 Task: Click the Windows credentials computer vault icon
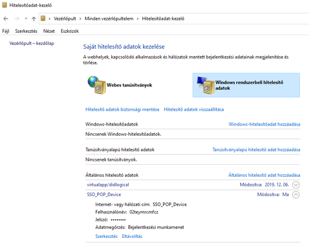tap(205, 86)
